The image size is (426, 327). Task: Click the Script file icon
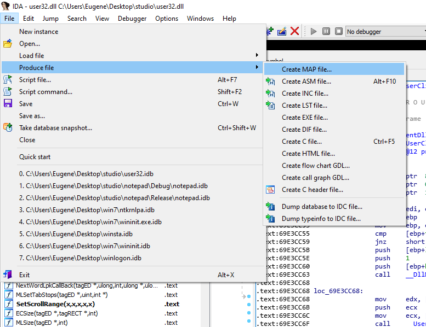point(8,80)
